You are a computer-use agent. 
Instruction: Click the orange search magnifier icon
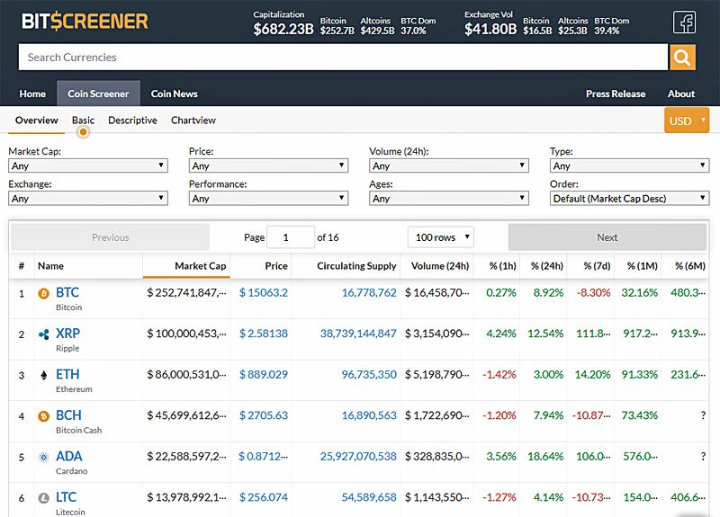682,58
